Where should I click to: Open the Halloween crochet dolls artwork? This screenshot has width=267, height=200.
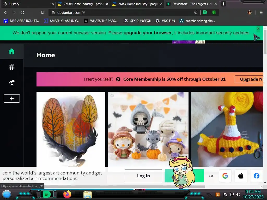pos(148,129)
